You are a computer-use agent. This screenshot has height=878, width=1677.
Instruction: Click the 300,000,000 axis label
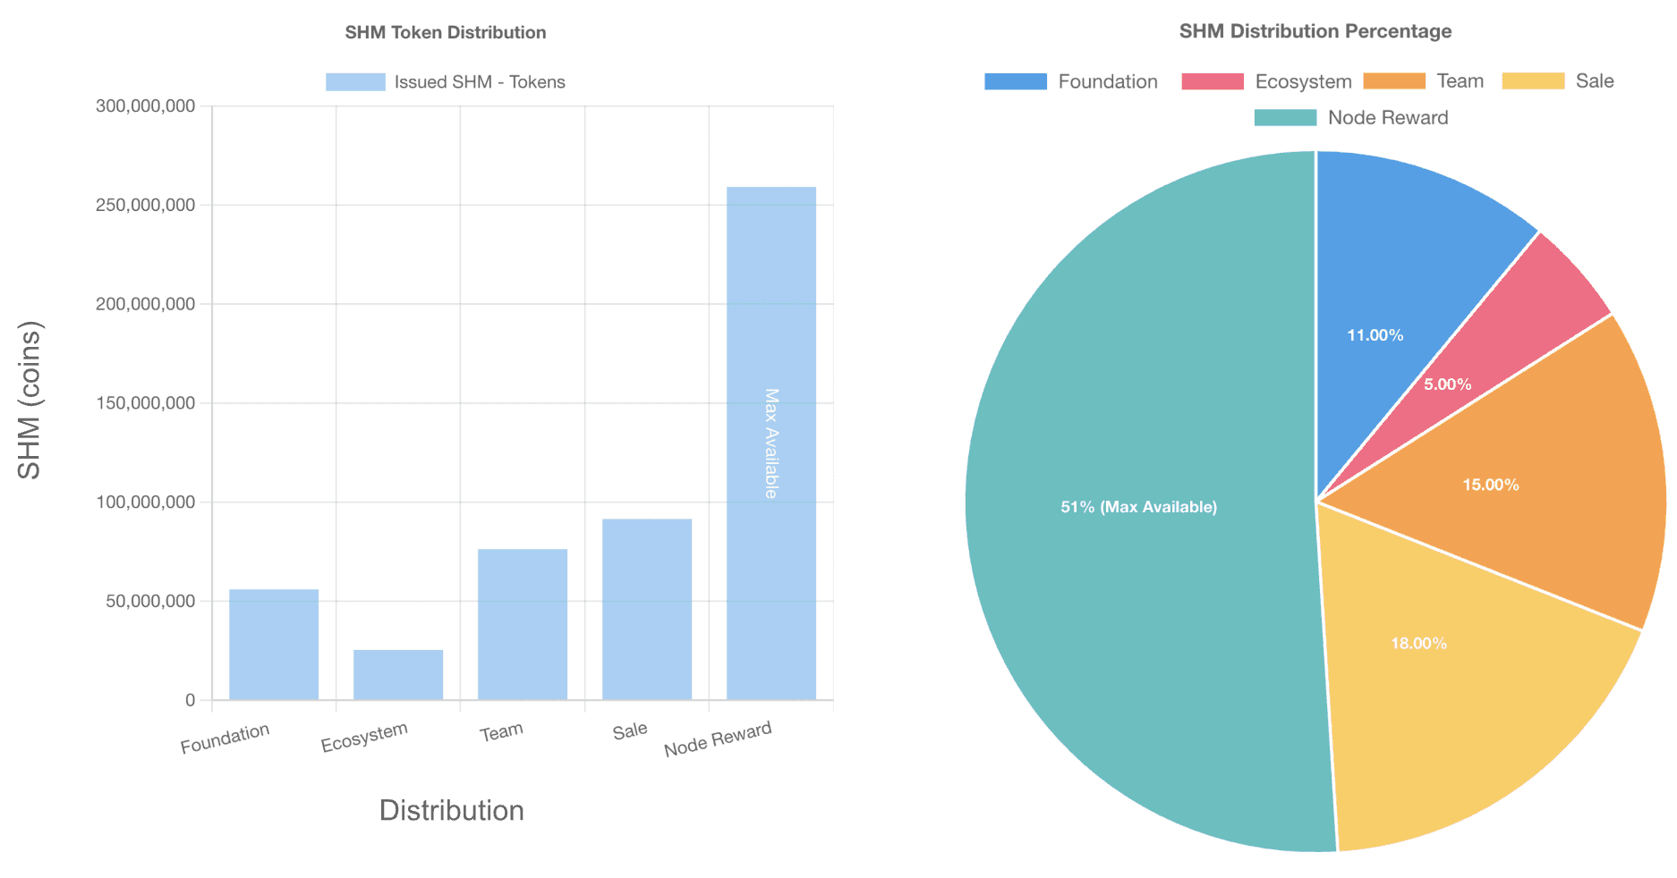pyautogui.click(x=146, y=106)
